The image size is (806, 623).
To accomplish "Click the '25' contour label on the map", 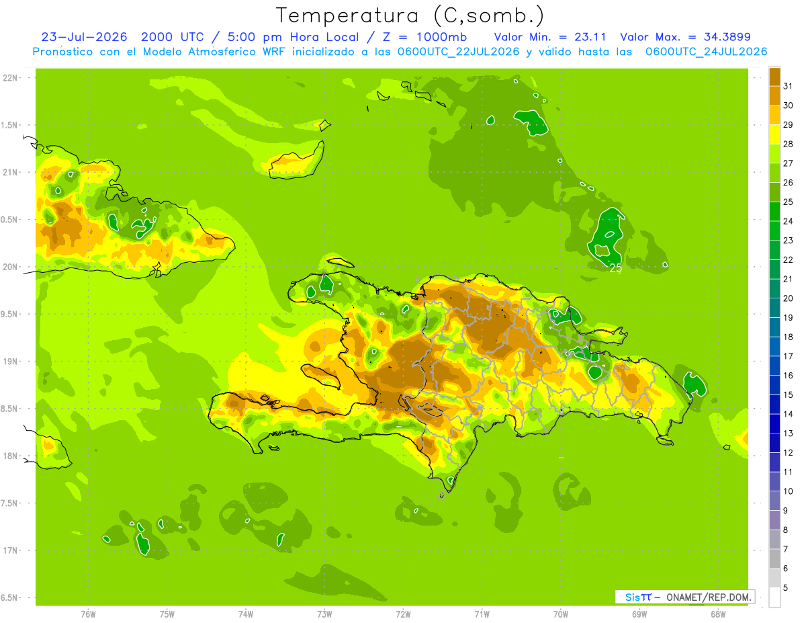I will tap(616, 268).
